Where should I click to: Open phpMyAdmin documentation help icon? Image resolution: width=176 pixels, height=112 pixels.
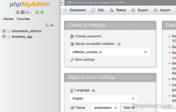tap(27, 12)
